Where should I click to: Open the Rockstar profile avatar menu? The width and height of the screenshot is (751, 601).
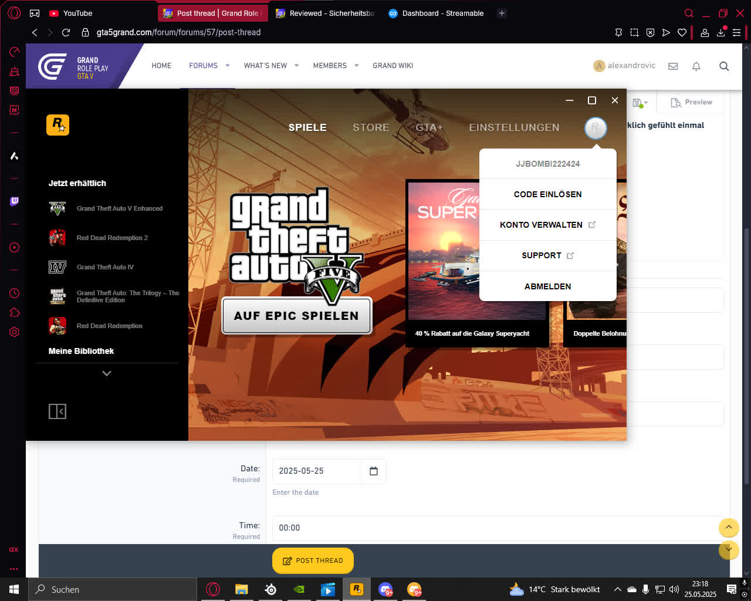(x=596, y=127)
